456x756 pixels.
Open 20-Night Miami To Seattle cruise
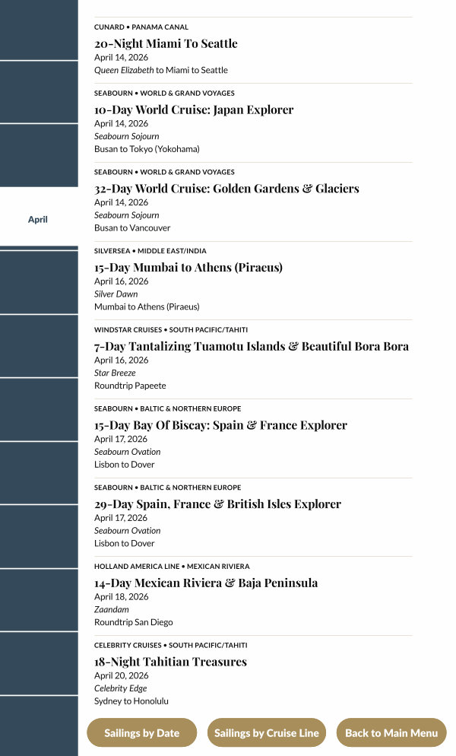166,44
